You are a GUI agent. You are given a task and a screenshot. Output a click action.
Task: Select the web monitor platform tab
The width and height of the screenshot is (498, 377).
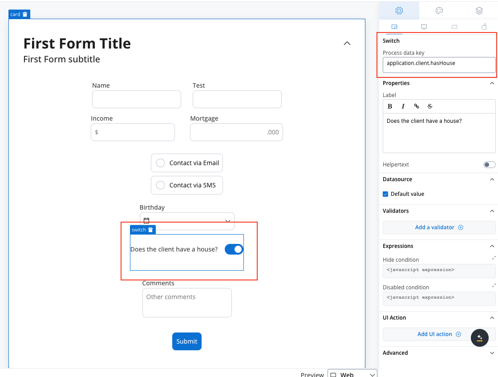[424, 27]
